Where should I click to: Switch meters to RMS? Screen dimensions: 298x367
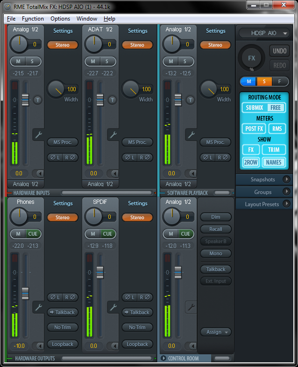[x=277, y=129]
